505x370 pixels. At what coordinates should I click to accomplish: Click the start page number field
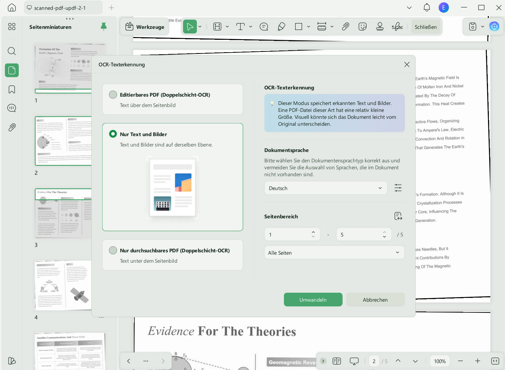pyautogui.click(x=292, y=234)
